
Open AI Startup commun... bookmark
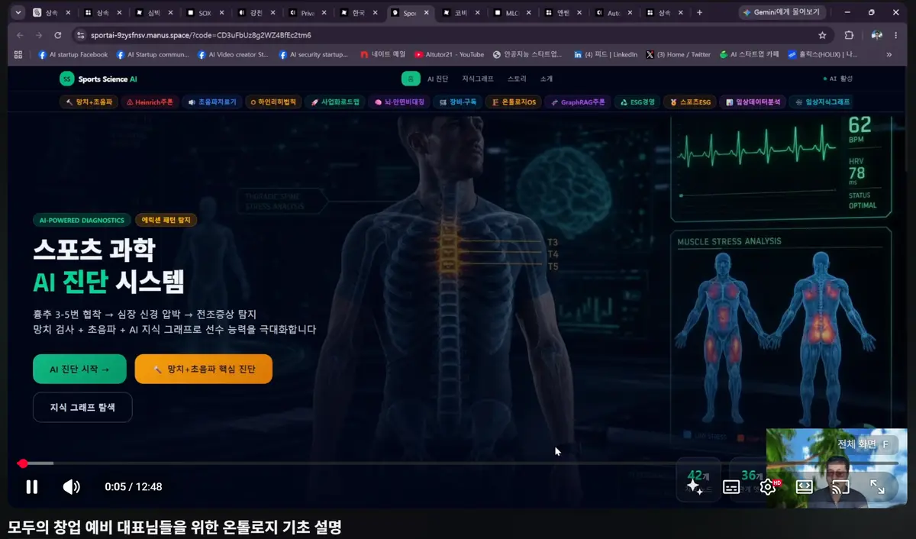click(153, 54)
